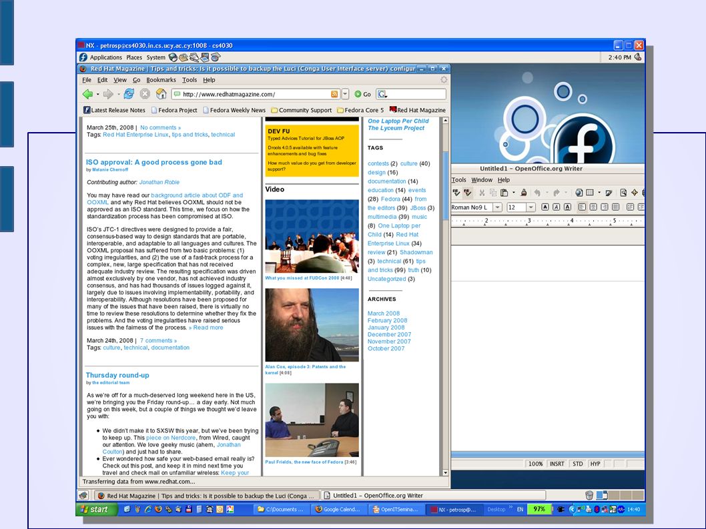Open Fedora Project bookmark
The image size is (706, 529).
tap(174, 110)
